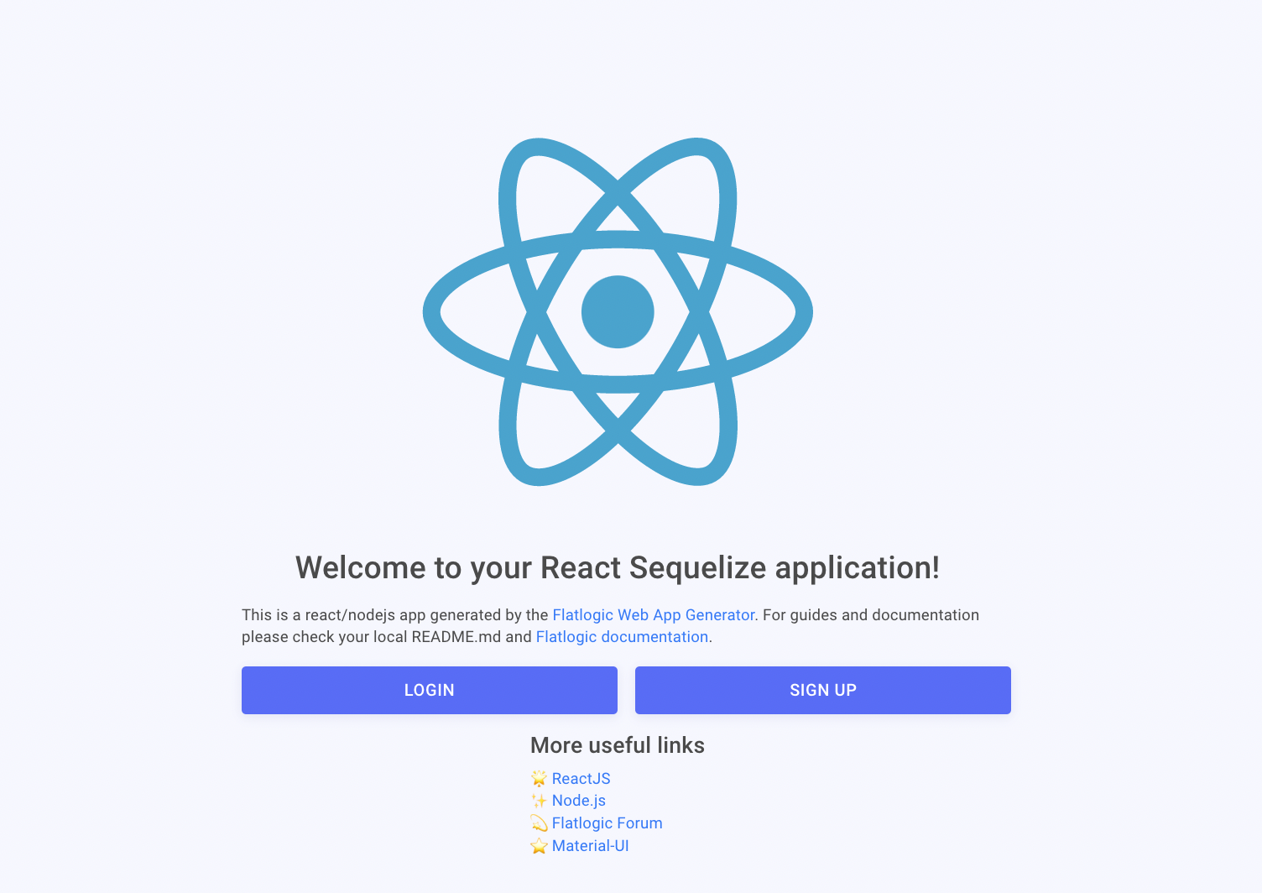
Task: Open the ReactJS link
Action: pos(581,779)
